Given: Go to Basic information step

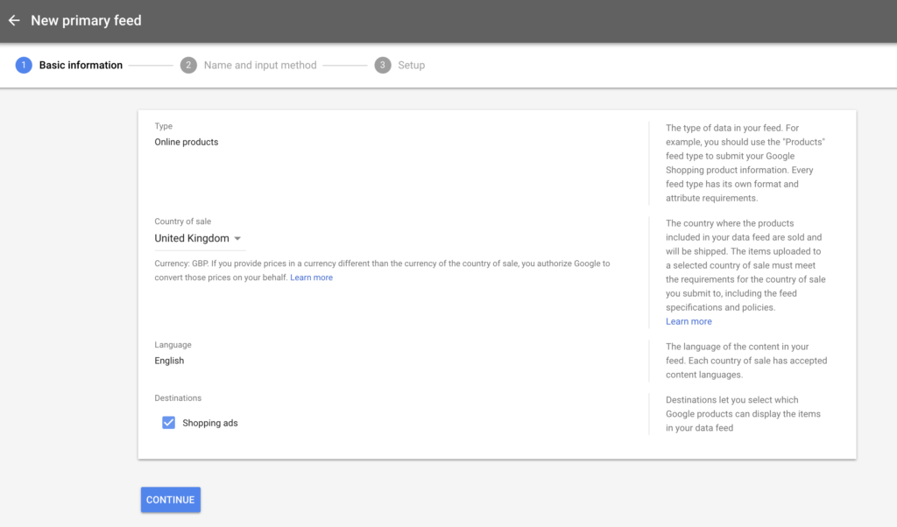Looking at the screenshot, I should click(x=81, y=66).
